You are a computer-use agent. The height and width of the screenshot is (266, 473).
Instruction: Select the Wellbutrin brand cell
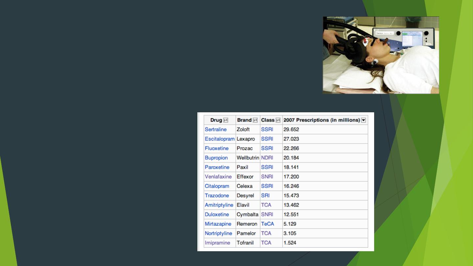click(248, 158)
